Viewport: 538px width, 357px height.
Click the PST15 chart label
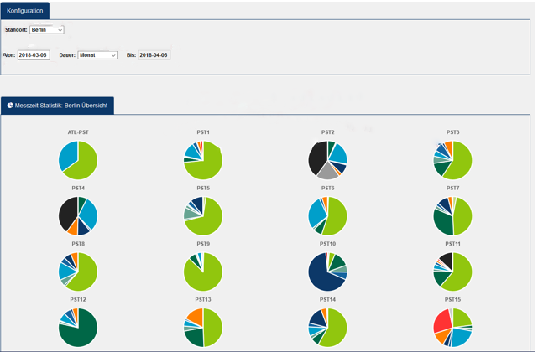(x=452, y=299)
